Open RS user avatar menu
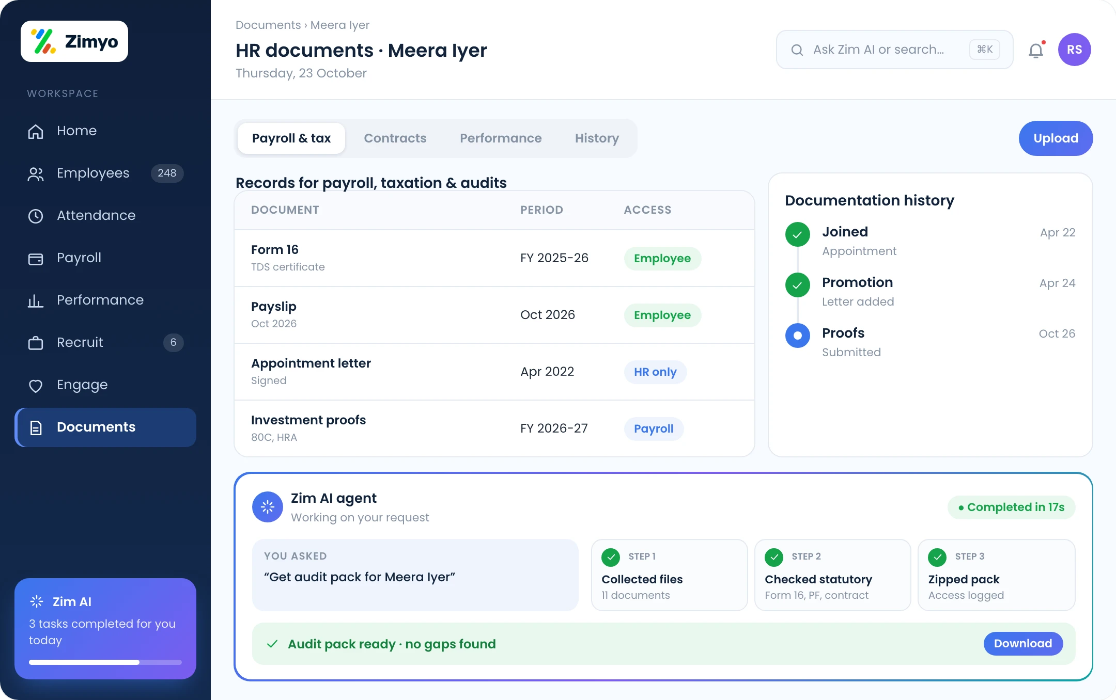Viewport: 1116px width, 700px height. (x=1074, y=50)
